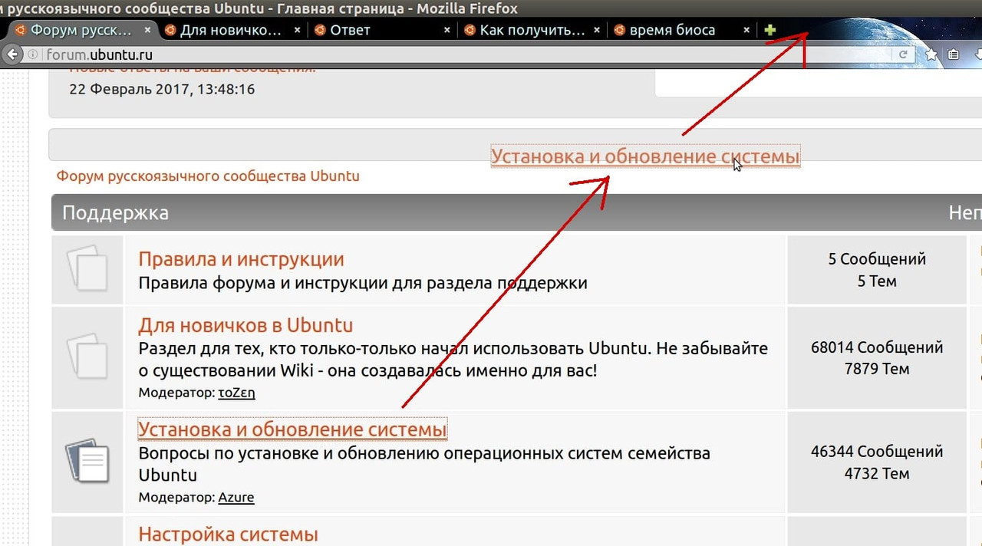Open 'Установка и обновление системы' board in the list
982x546 pixels.
tap(292, 429)
